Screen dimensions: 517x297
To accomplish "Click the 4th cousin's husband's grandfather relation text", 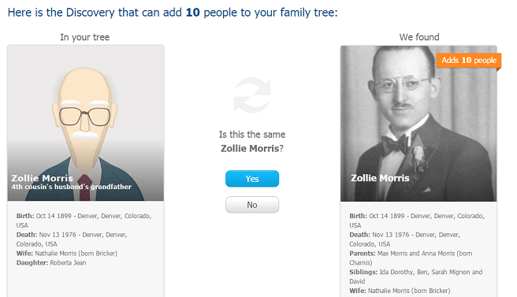I will coord(71,187).
